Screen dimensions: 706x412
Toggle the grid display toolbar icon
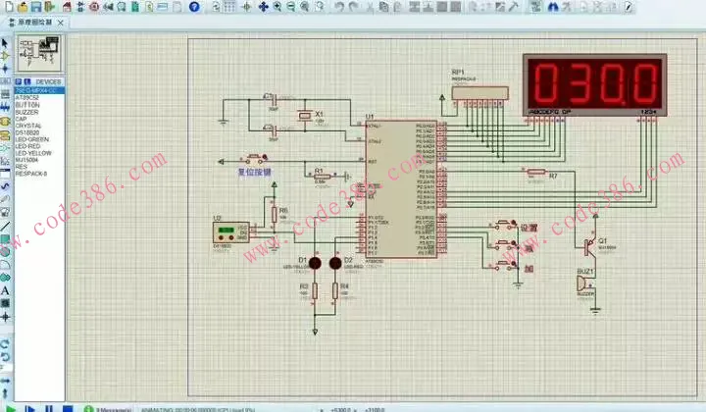click(x=227, y=7)
